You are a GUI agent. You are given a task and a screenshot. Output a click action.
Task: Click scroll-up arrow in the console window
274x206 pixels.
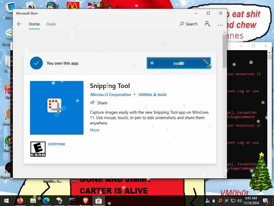[269, 52]
